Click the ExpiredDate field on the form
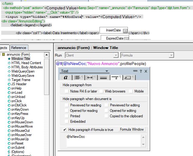 (x=115, y=37)
